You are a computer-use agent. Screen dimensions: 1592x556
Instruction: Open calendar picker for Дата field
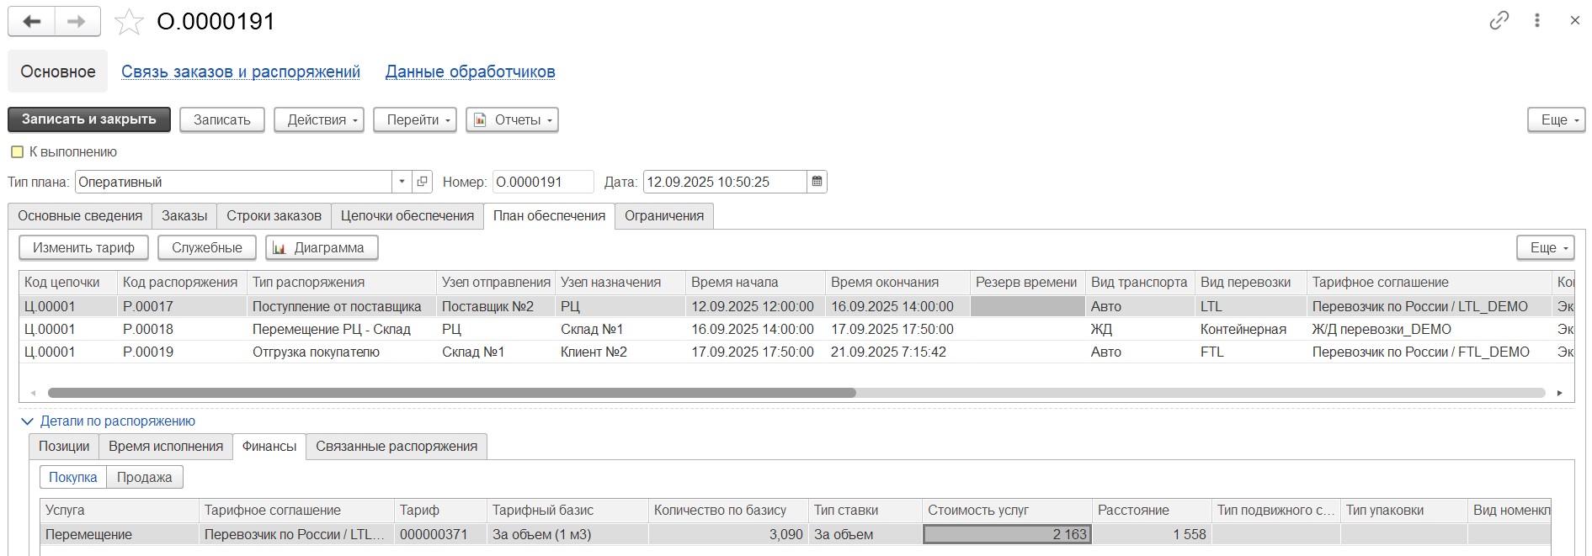[x=817, y=182]
